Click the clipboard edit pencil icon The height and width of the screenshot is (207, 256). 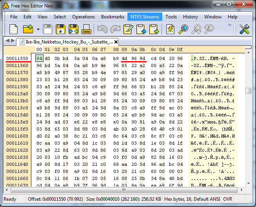pyautogui.click(x=128, y=29)
